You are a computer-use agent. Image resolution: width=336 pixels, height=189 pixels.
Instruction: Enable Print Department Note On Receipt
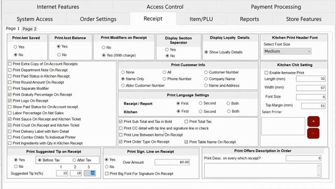click(x=9, y=70)
